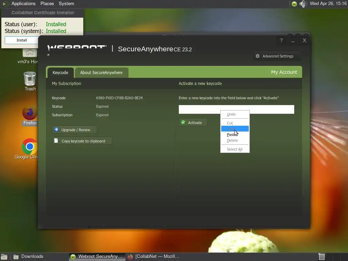The height and width of the screenshot is (261, 348).
Task: Click the workspace switcher icon at bottom right
Action: tap(321, 257)
